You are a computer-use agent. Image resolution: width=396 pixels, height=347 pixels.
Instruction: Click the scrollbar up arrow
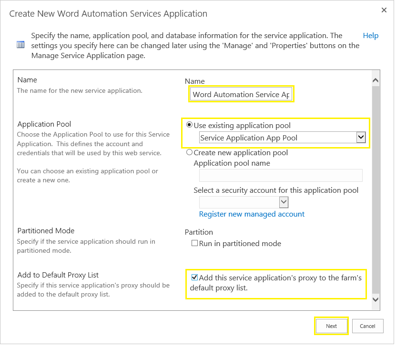coord(376,80)
